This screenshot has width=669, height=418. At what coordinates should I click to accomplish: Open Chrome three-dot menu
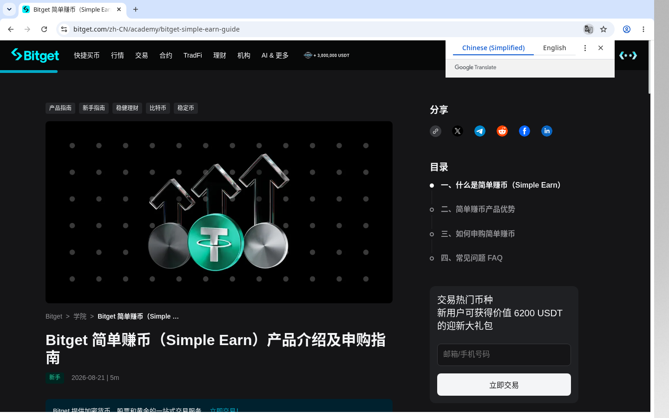tap(643, 29)
